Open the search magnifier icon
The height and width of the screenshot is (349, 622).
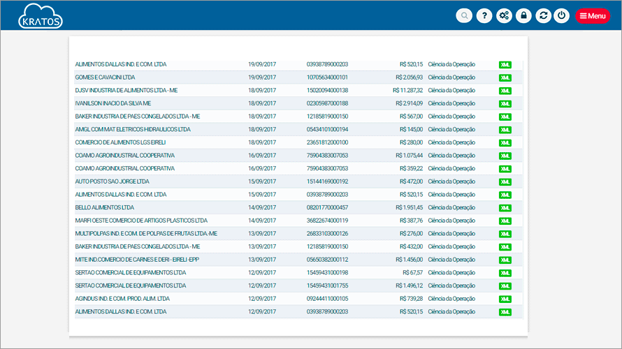464,16
